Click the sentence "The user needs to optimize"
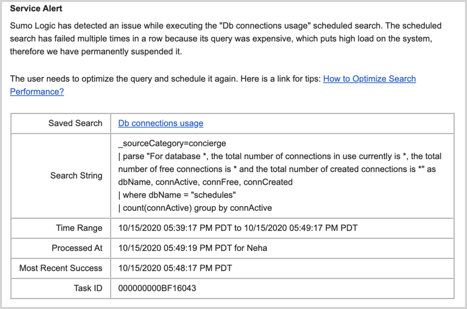This screenshot has width=467, height=309. tap(166, 79)
